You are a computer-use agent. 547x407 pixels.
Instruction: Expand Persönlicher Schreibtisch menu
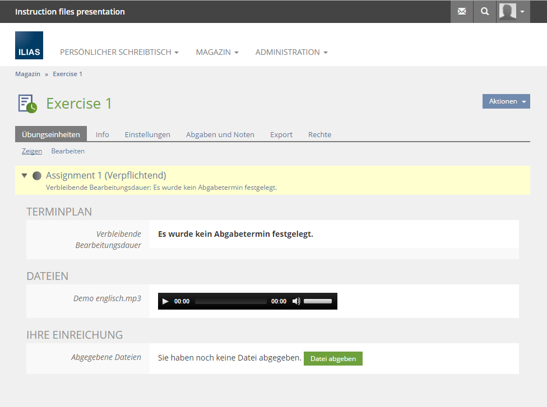[x=119, y=52]
